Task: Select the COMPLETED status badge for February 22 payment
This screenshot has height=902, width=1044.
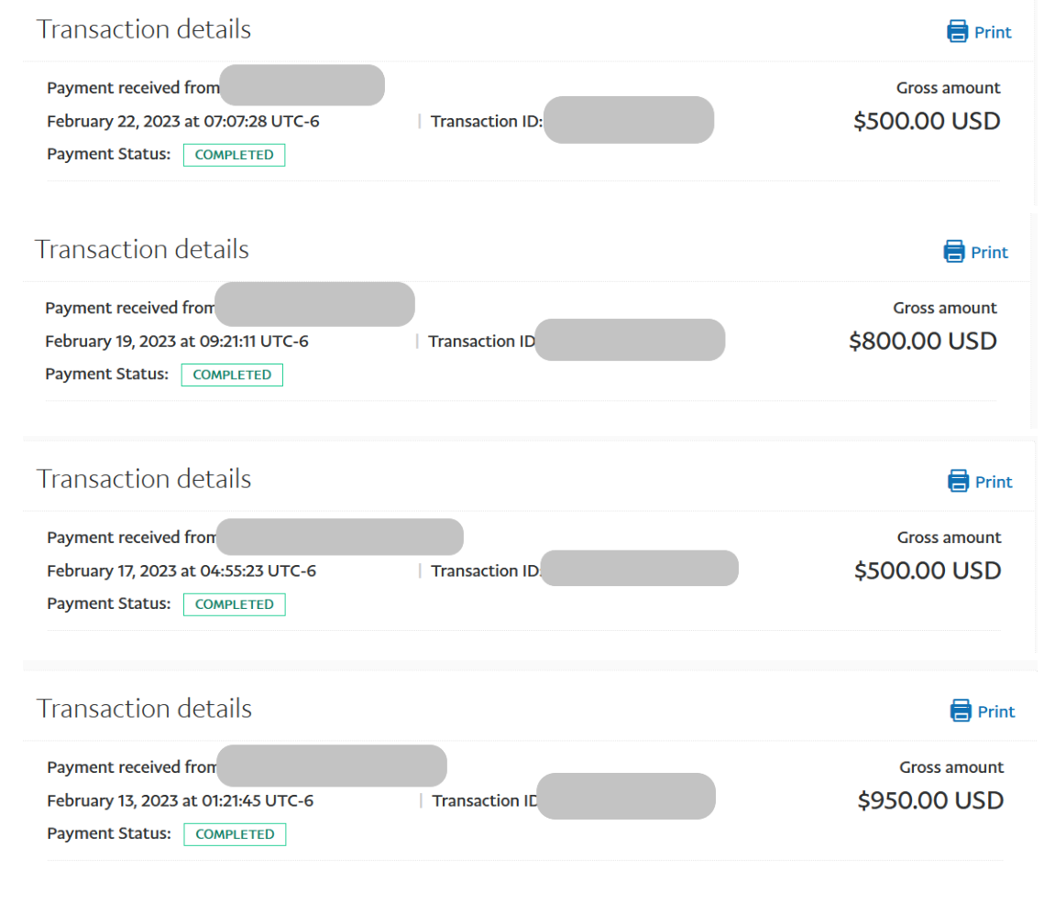Action: tap(234, 155)
